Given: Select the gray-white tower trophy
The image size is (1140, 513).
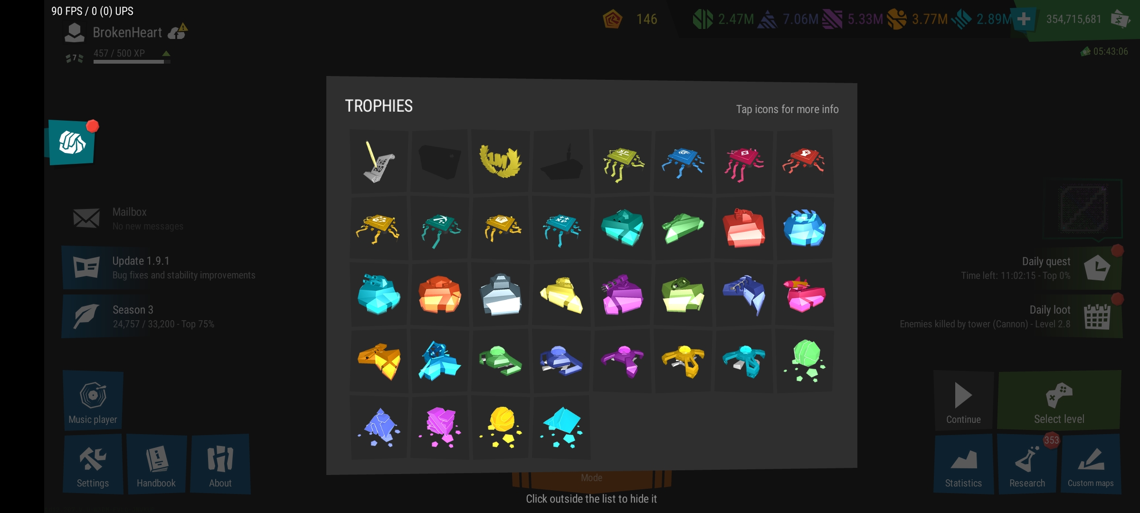Looking at the screenshot, I should point(500,294).
